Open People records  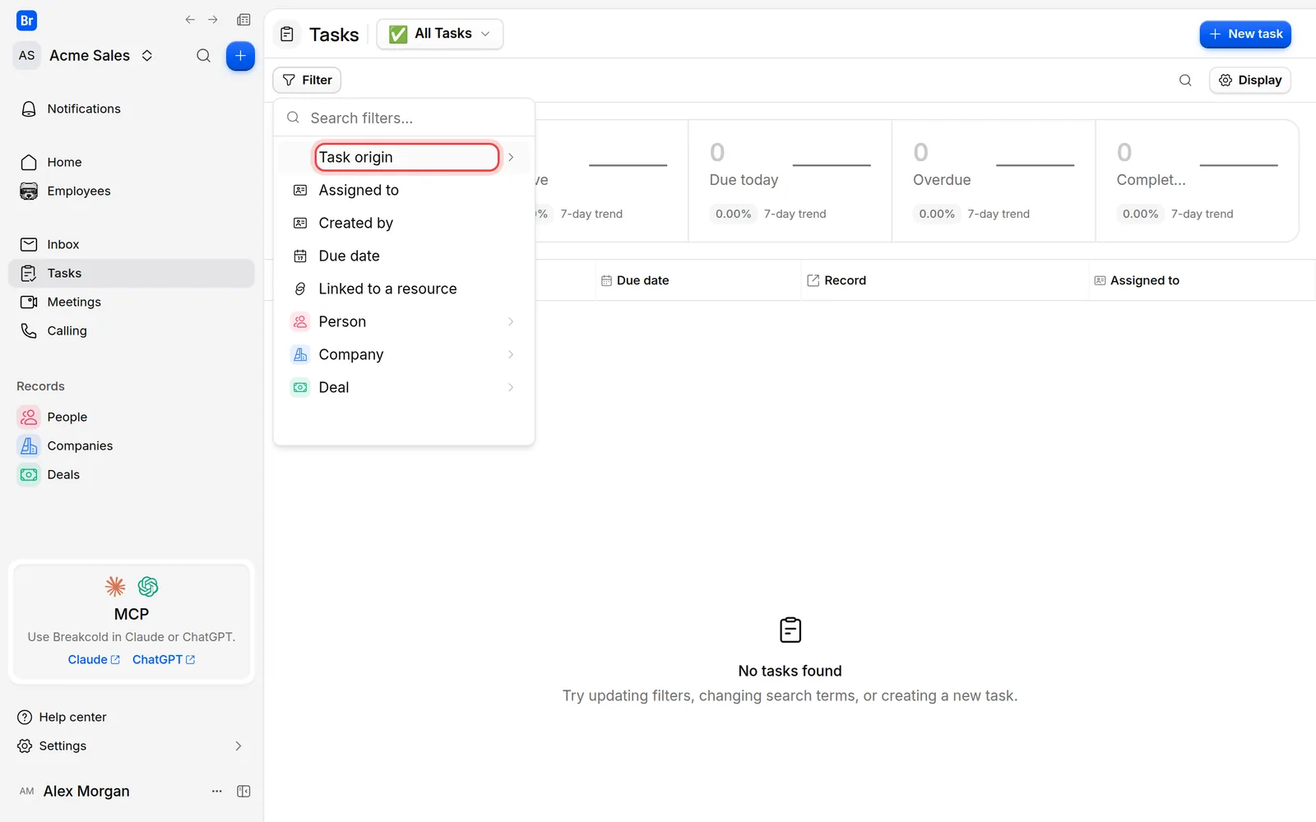(x=132, y=417)
